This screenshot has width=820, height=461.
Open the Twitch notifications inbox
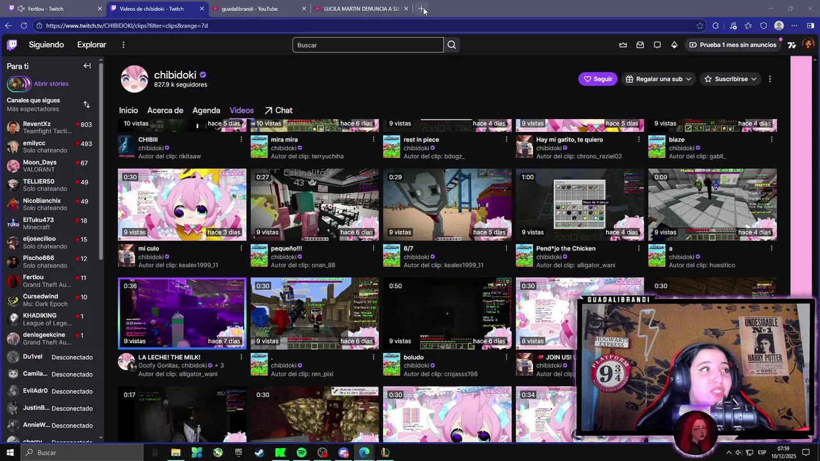pyautogui.click(x=640, y=45)
